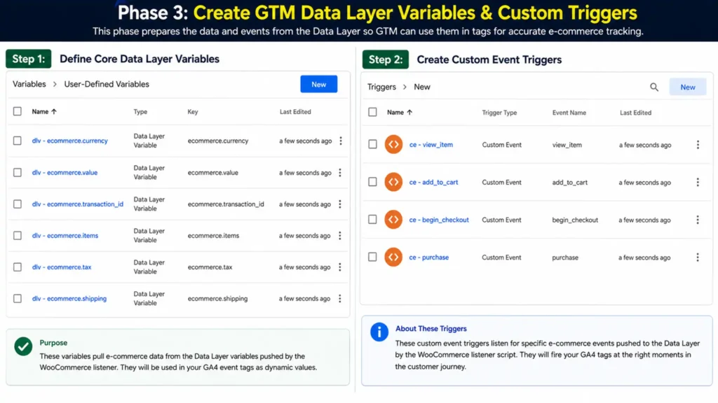This screenshot has width=718, height=403.
Task: Click the search magnifier icon in Triggers
Action: (654, 87)
